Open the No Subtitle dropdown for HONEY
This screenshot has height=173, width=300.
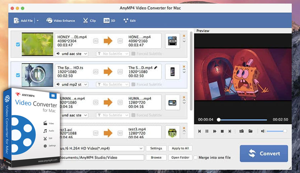[x=113, y=54]
